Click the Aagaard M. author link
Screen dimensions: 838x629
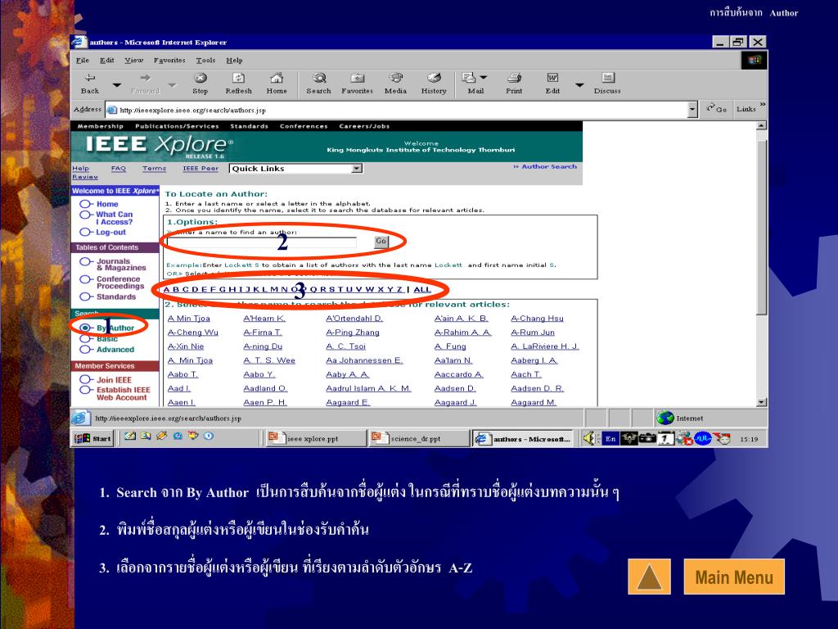[x=534, y=402]
